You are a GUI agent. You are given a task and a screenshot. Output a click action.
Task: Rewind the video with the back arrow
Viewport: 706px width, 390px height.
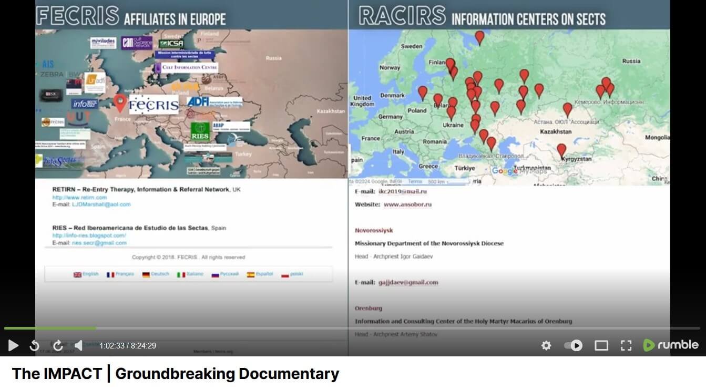(34, 345)
